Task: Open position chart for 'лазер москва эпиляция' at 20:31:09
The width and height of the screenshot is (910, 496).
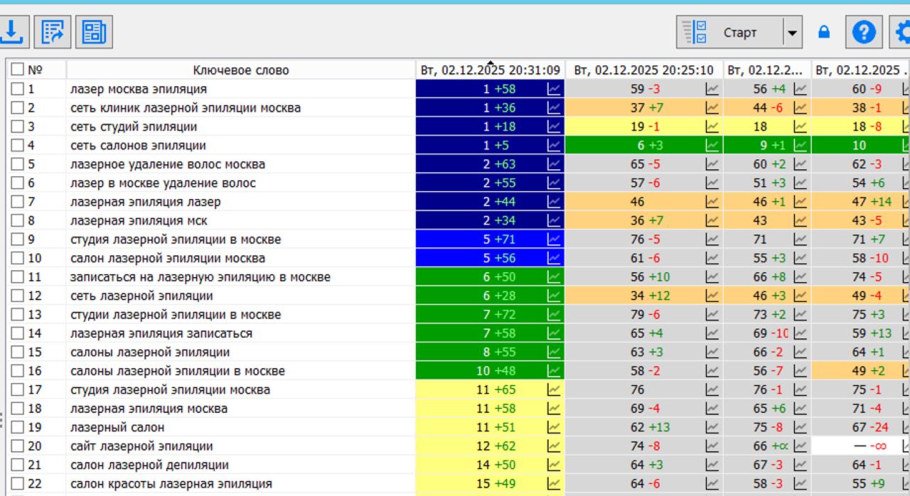Action: click(x=553, y=90)
